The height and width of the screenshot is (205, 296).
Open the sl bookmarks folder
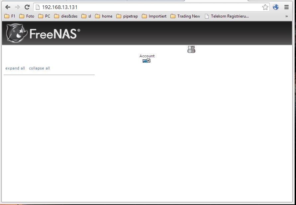[86, 16]
